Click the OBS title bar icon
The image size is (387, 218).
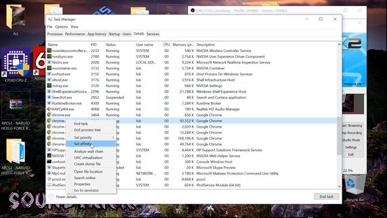(x=193, y=10)
